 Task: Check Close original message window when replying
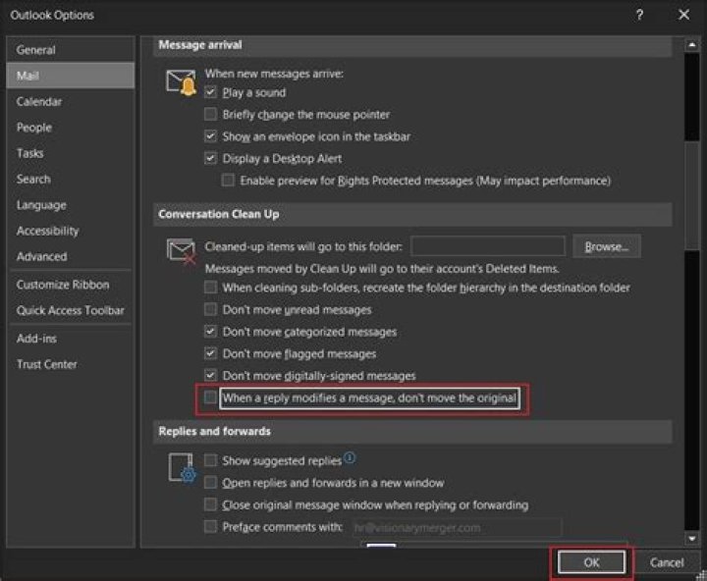(x=210, y=504)
